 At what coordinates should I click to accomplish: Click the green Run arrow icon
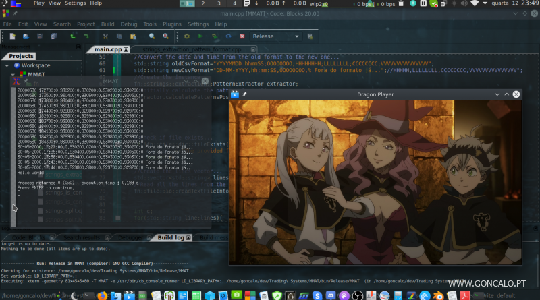click(x=200, y=36)
